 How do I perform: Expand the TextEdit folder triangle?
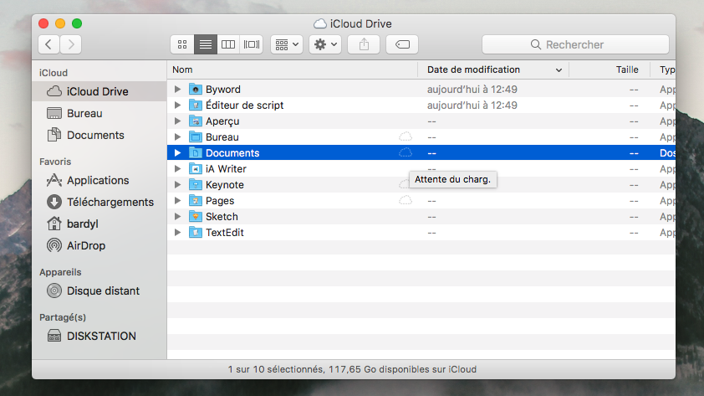coord(177,233)
